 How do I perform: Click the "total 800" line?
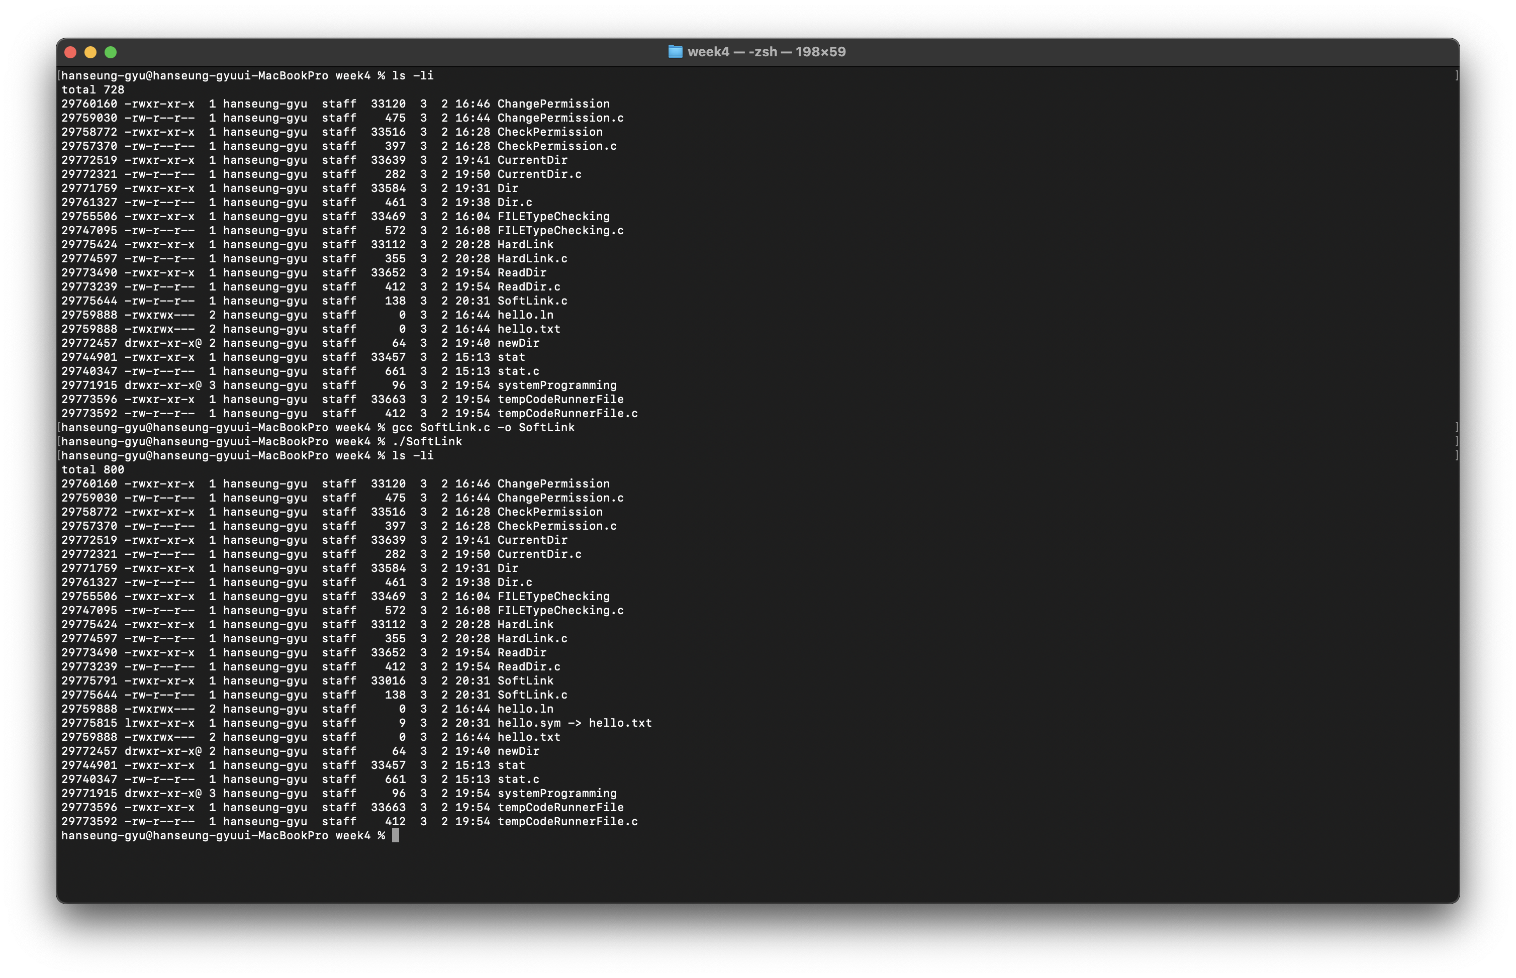tap(92, 469)
